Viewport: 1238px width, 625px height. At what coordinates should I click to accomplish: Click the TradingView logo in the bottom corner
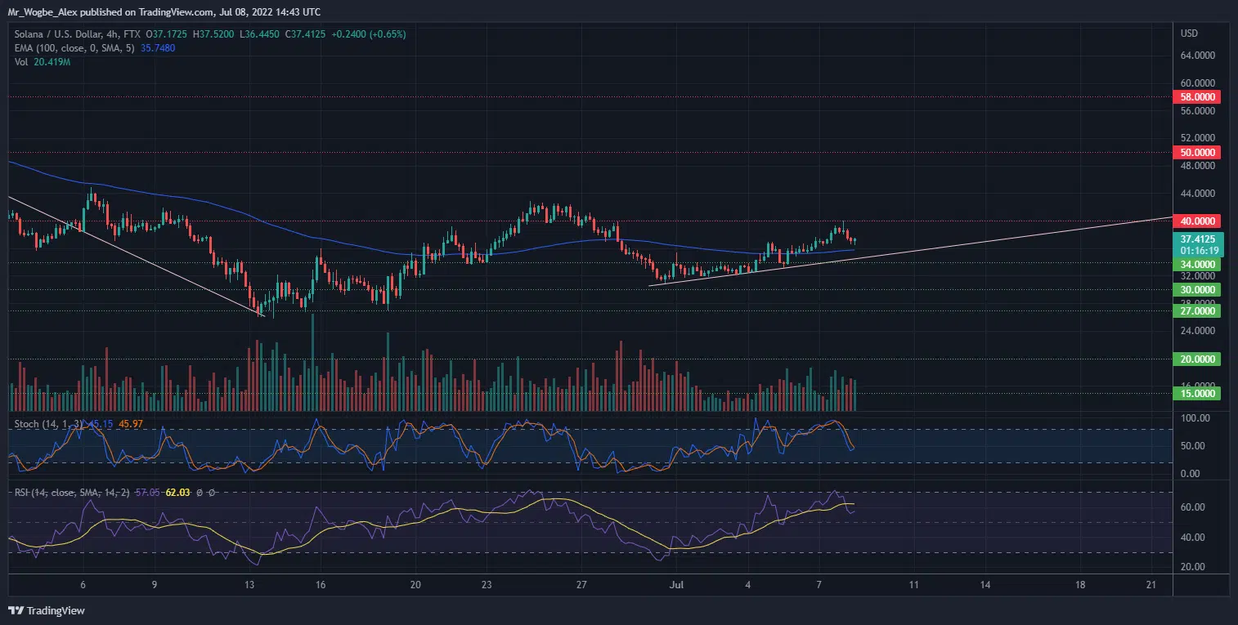coord(47,610)
